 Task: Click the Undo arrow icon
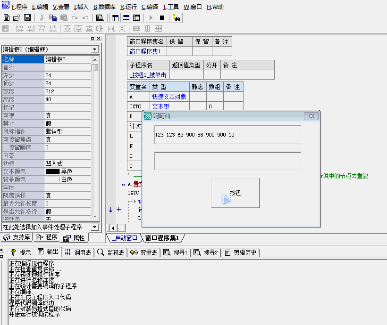pyautogui.click(x=85, y=18)
